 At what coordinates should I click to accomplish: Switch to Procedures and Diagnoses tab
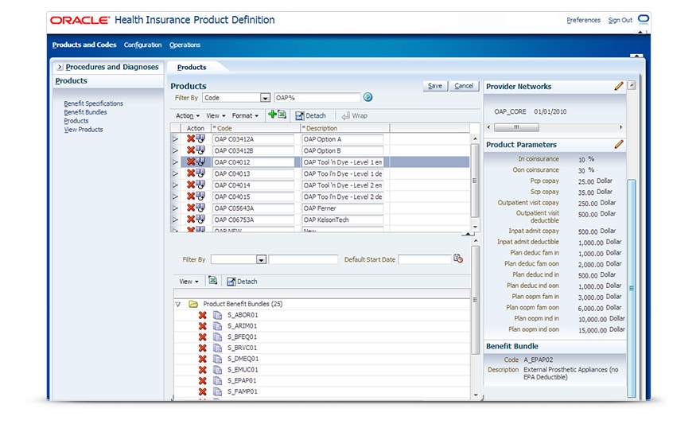[111, 67]
